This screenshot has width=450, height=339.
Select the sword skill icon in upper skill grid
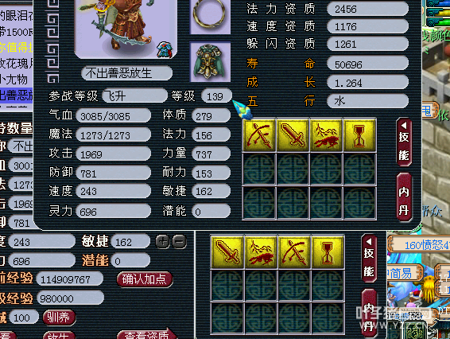(293, 135)
